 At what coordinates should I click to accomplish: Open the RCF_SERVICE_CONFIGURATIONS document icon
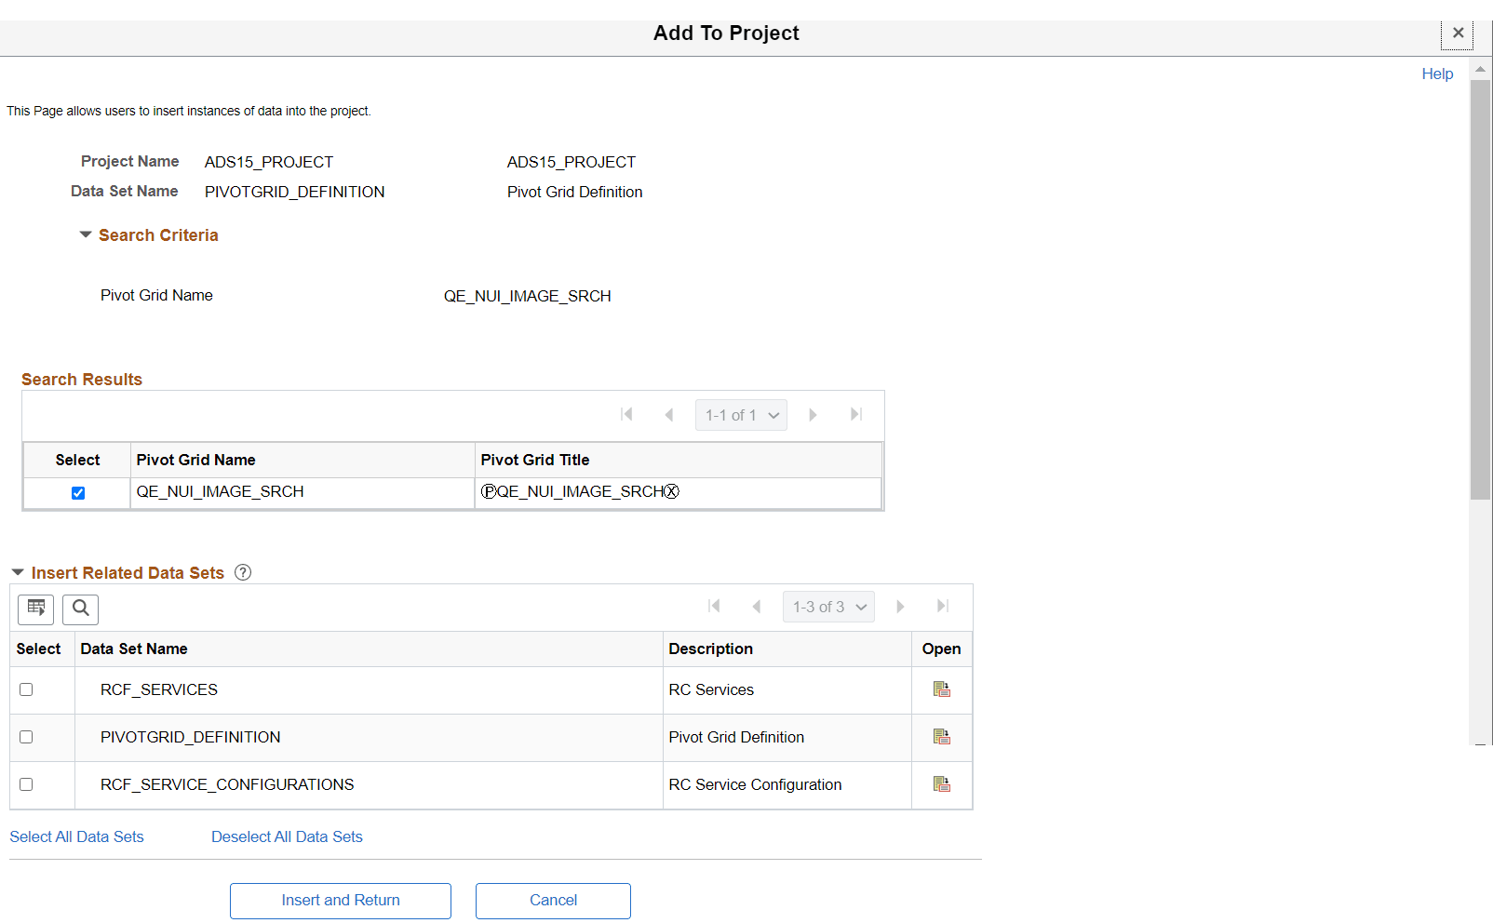pos(941,784)
